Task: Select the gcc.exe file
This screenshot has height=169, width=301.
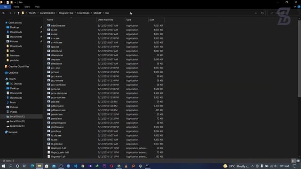Action: (55, 72)
